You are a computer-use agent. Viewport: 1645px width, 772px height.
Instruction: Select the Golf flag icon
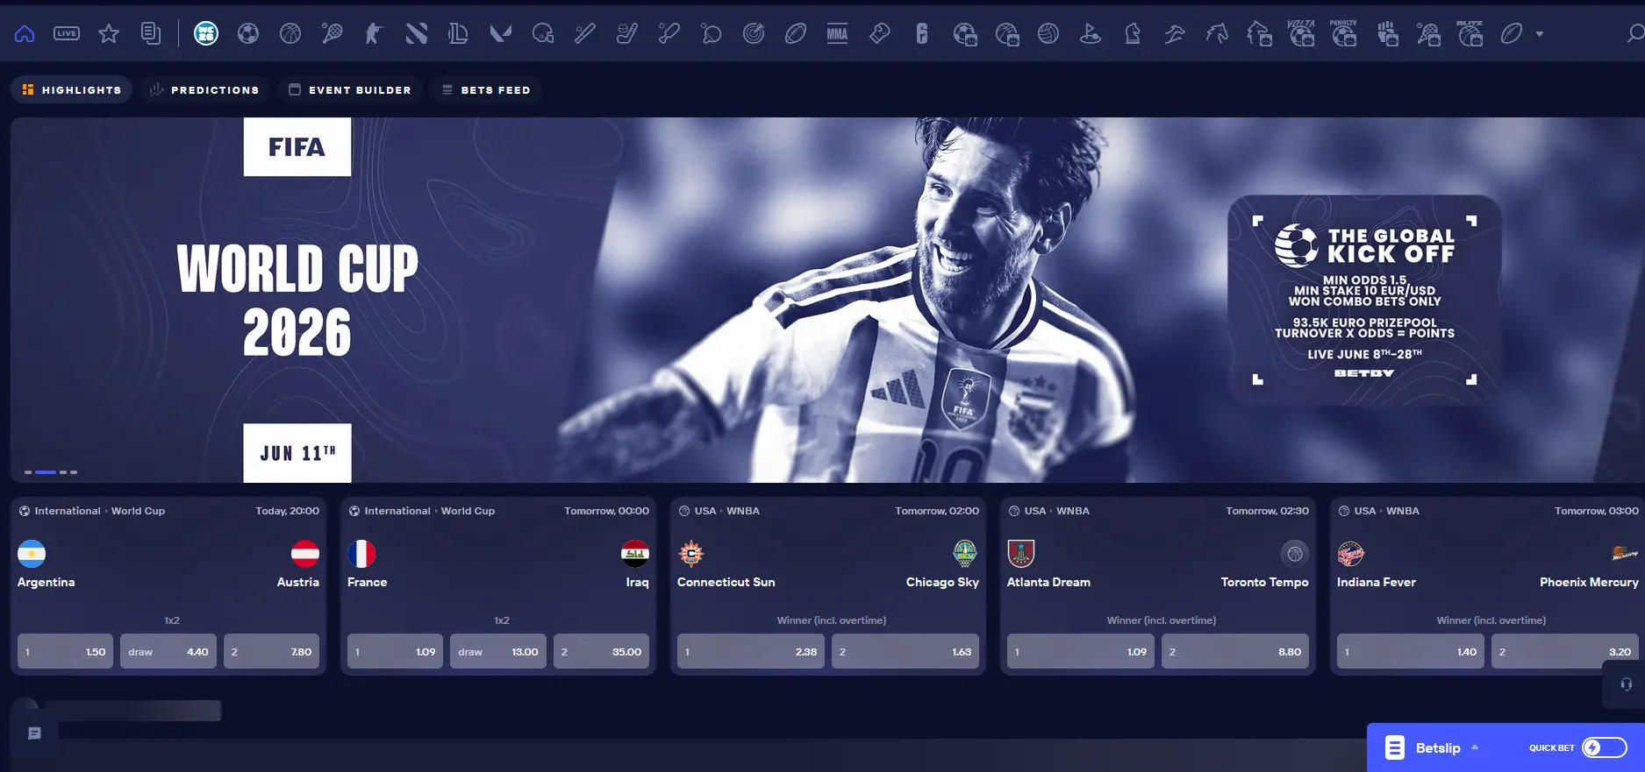[x=1091, y=34]
